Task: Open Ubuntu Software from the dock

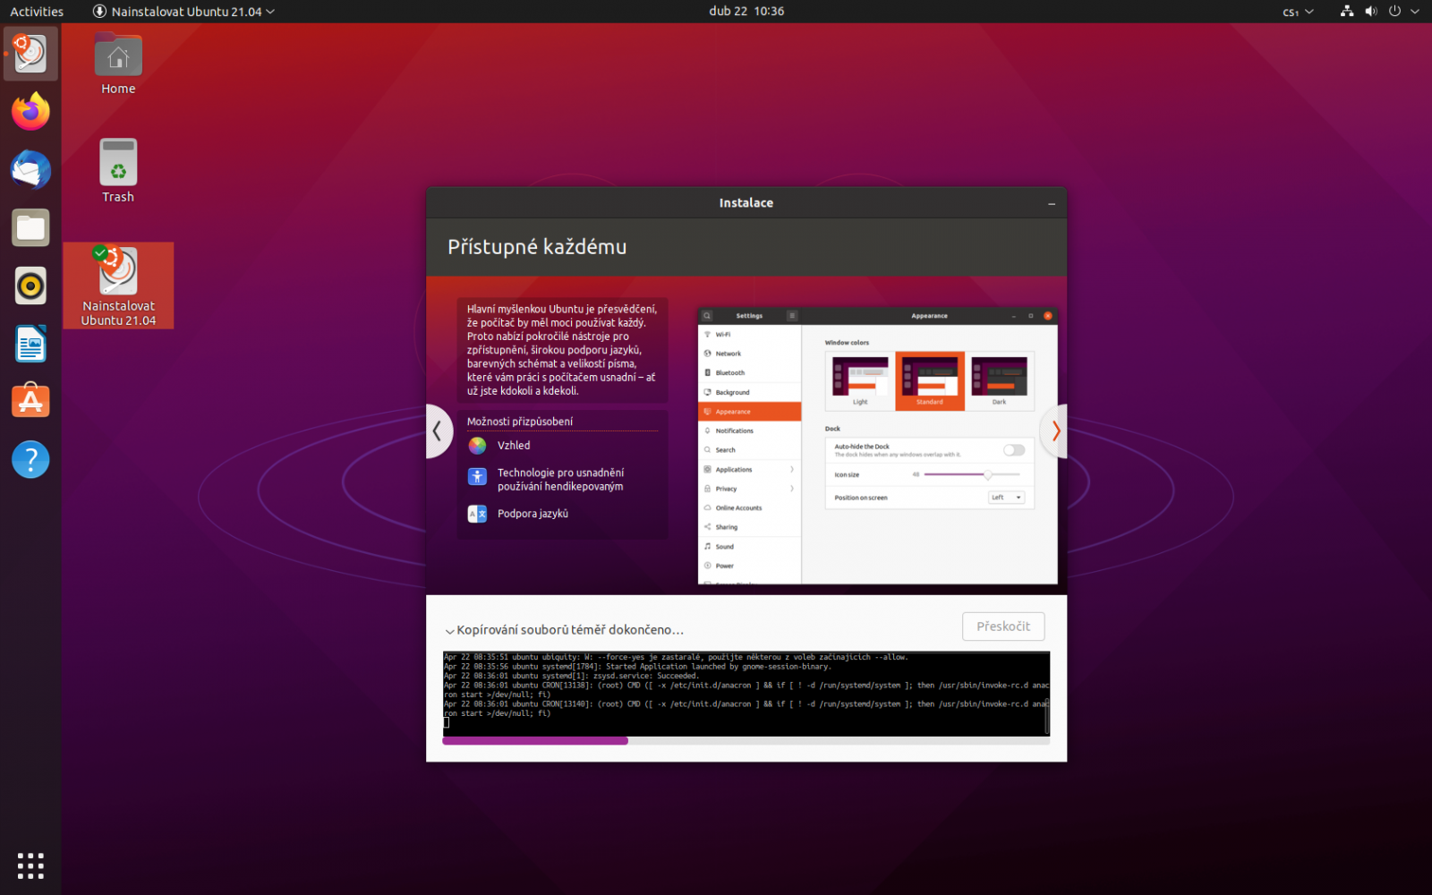Action: pyautogui.click(x=30, y=401)
